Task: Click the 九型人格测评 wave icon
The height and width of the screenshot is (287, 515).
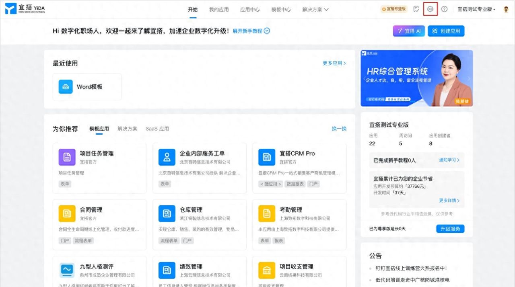Action: (67, 270)
